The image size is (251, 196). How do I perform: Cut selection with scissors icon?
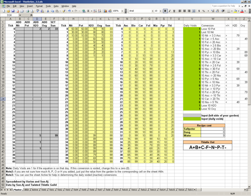click(48, 11)
